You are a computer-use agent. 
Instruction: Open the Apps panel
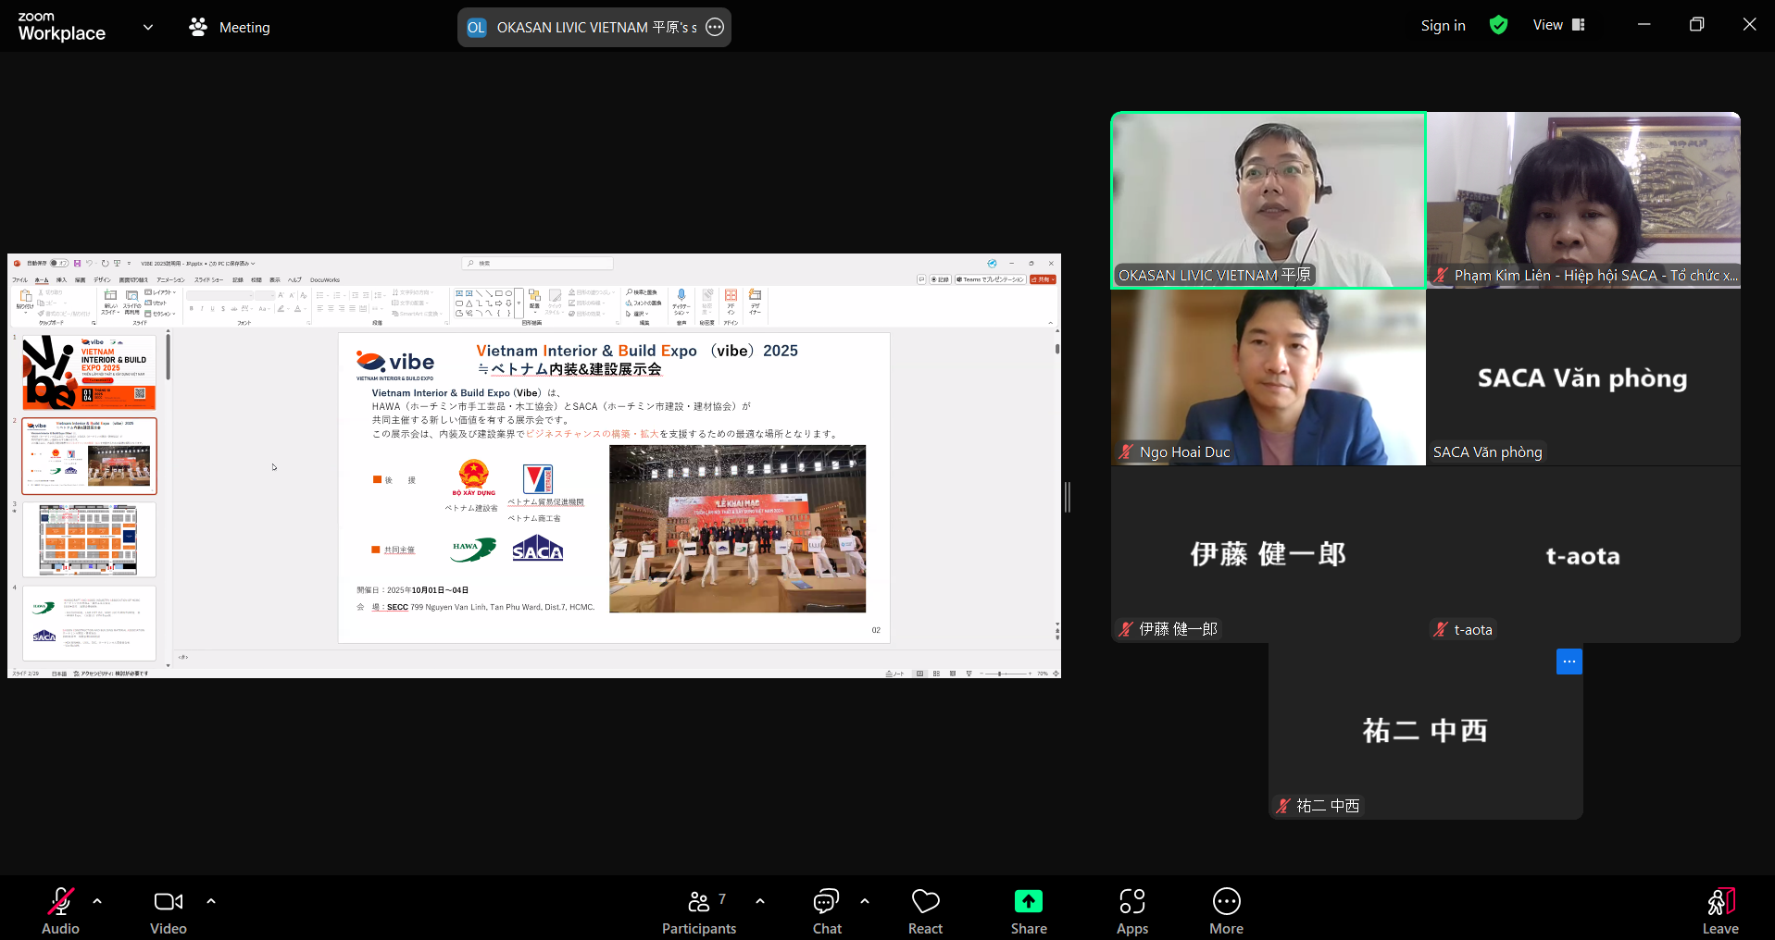(1131, 910)
